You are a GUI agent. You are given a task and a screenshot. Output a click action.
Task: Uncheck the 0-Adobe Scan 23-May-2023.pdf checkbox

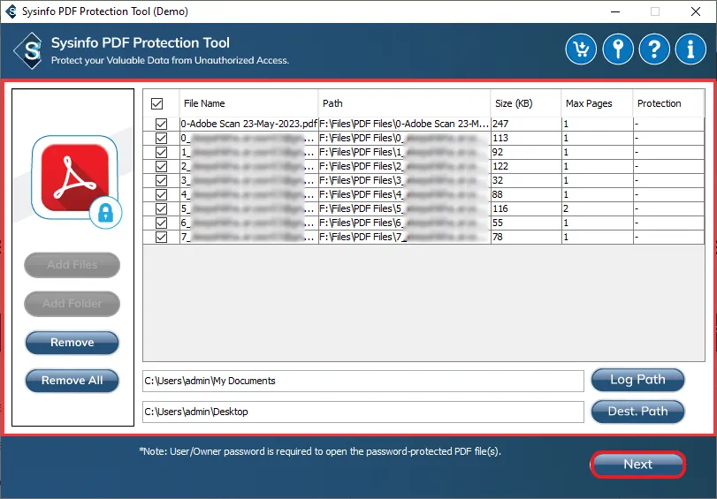pos(161,125)
